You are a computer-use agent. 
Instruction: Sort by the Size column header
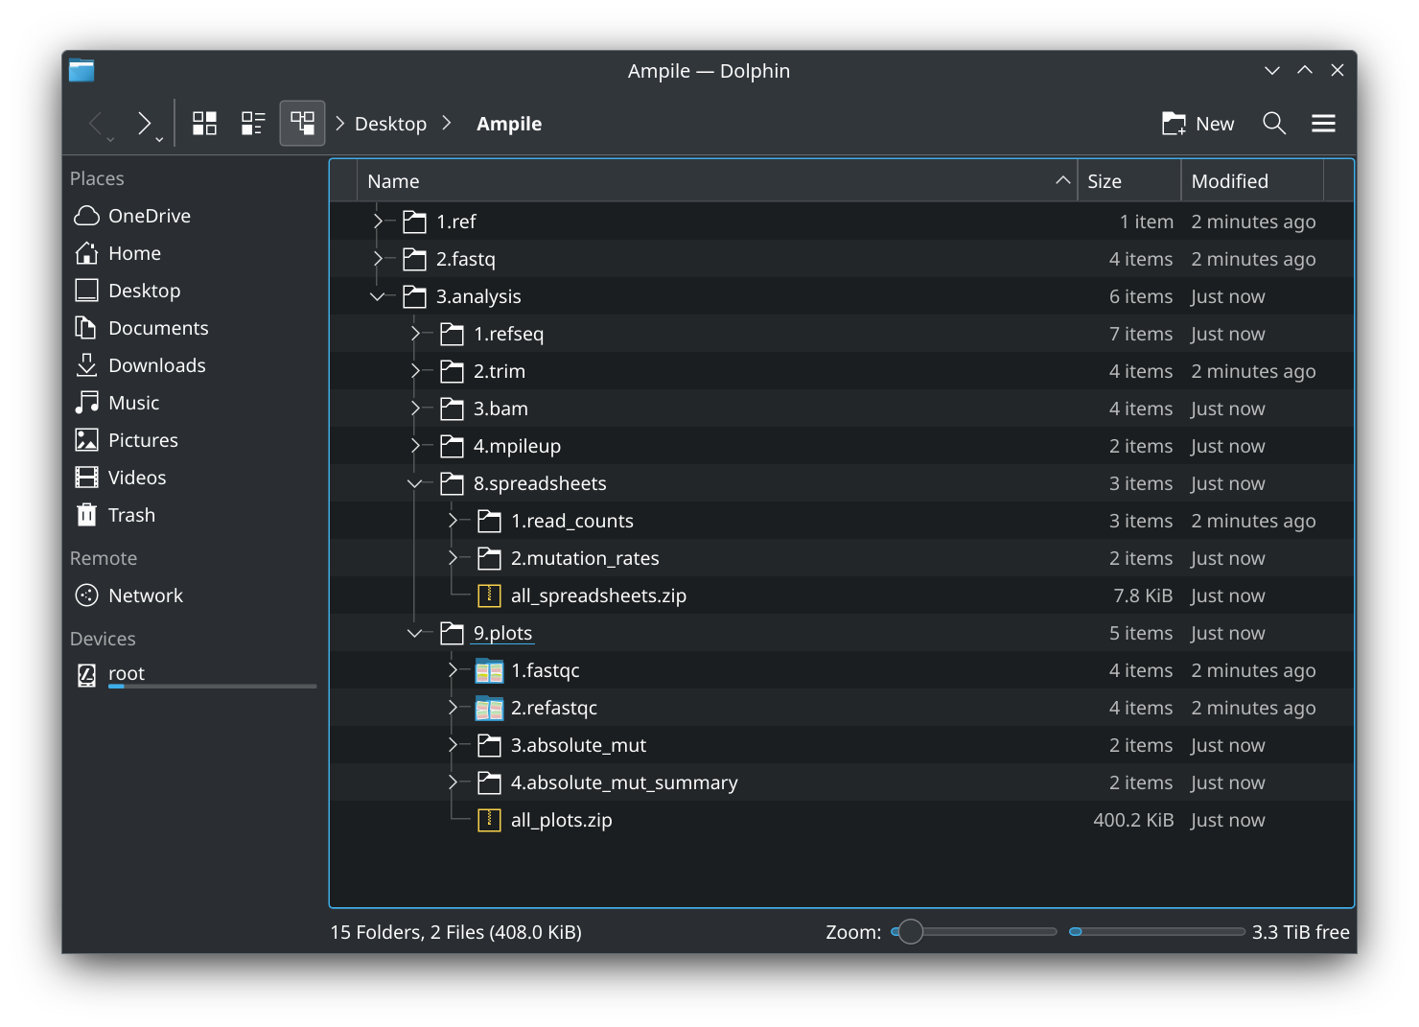pos(1128,181)
